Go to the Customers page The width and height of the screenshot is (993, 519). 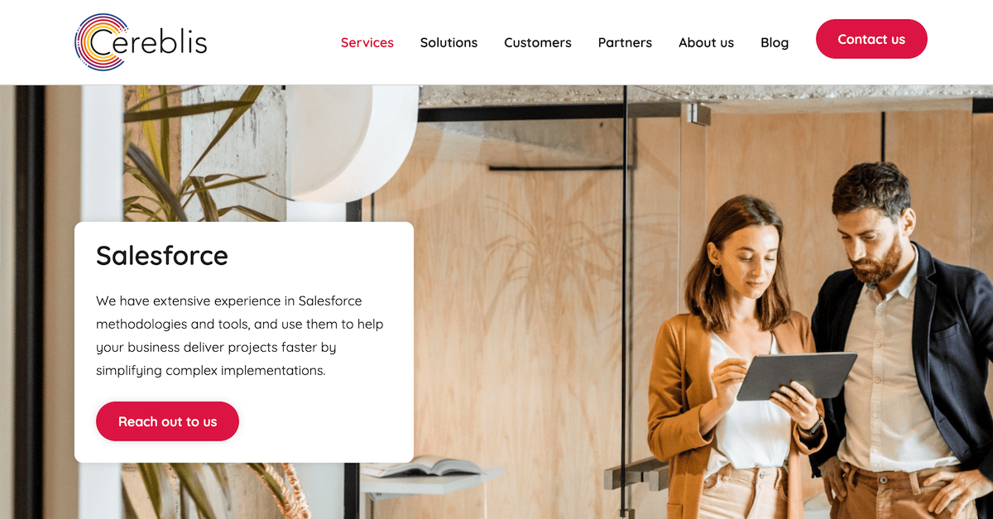click(x=538, y=42)
